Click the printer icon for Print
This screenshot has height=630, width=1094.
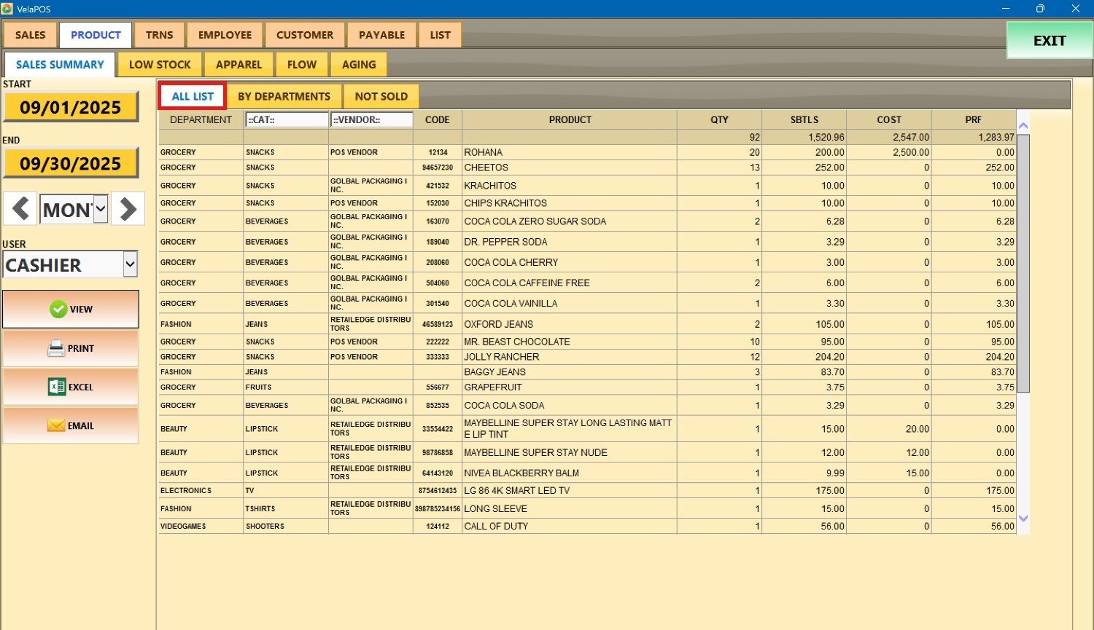(x=56, y=349)
